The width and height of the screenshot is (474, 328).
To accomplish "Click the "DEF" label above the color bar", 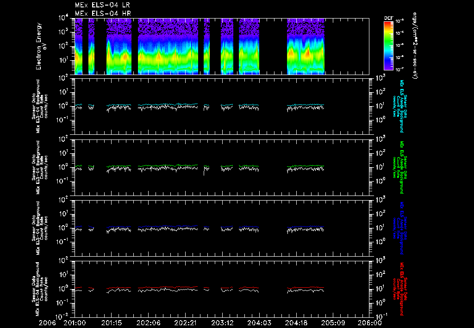I will coord(388,18).
